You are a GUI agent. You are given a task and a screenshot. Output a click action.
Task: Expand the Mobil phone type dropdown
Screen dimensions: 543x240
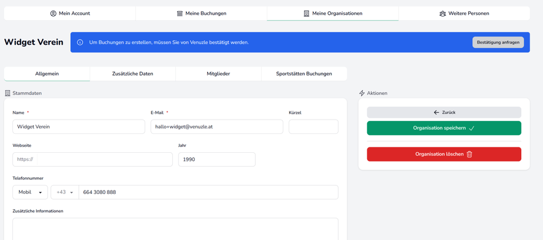click(x=30, y=192)
